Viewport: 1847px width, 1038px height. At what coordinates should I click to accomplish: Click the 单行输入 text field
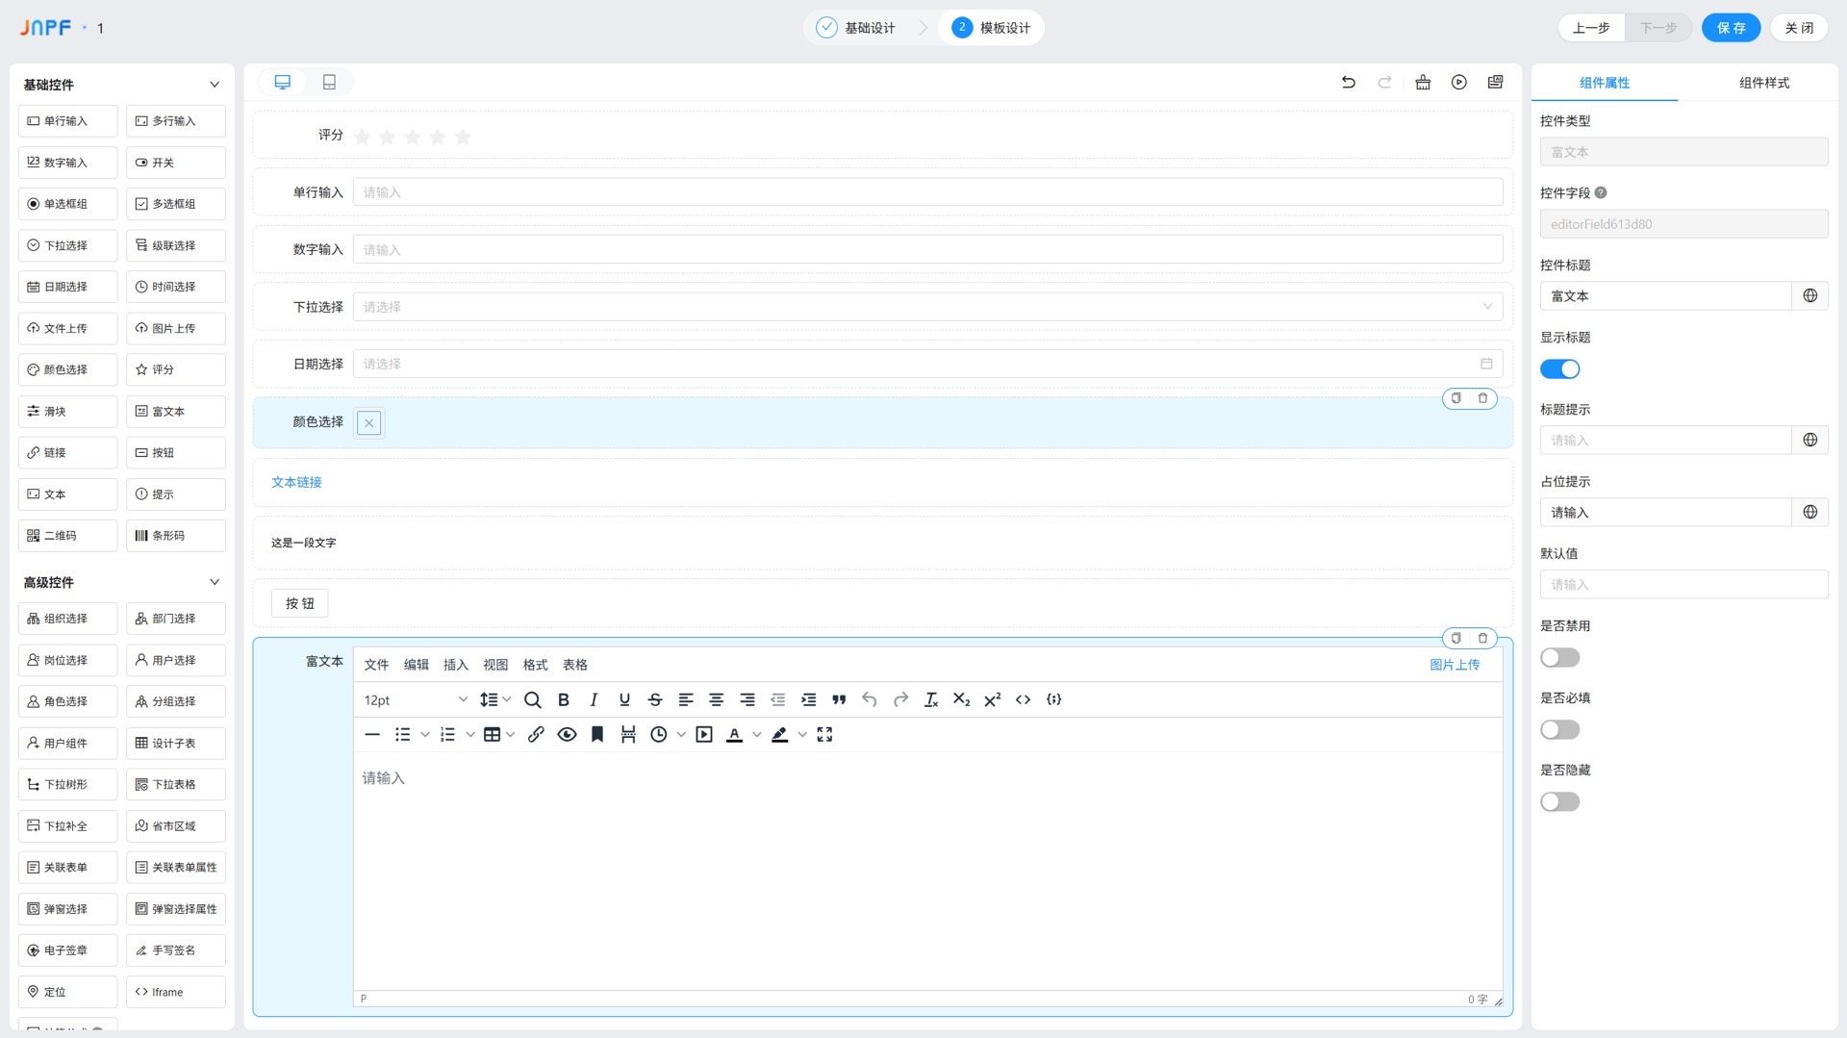tap(927, 192)
